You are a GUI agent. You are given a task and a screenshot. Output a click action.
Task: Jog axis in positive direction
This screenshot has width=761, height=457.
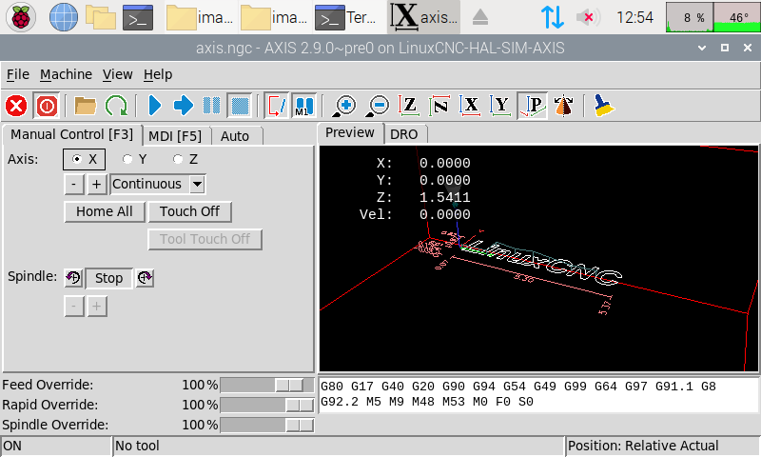(97, 184)
